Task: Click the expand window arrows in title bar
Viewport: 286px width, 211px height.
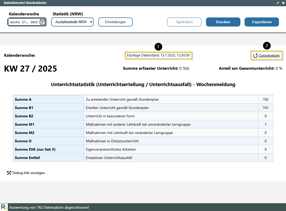Action: click(278, 3)
